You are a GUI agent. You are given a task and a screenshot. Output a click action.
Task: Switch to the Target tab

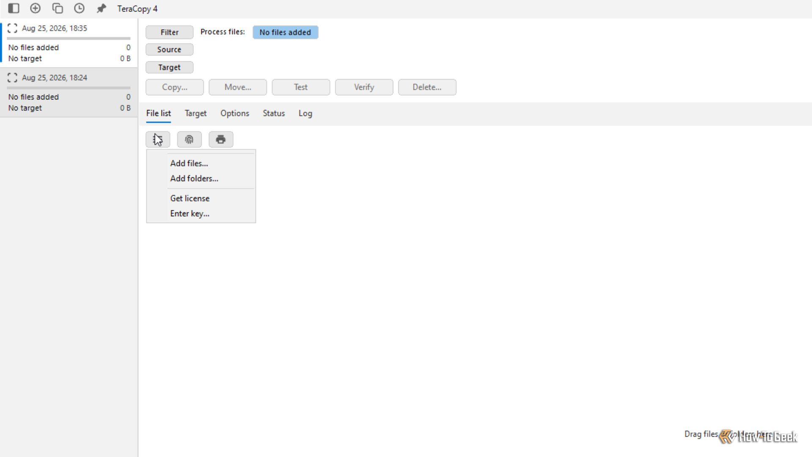point(196,113)
